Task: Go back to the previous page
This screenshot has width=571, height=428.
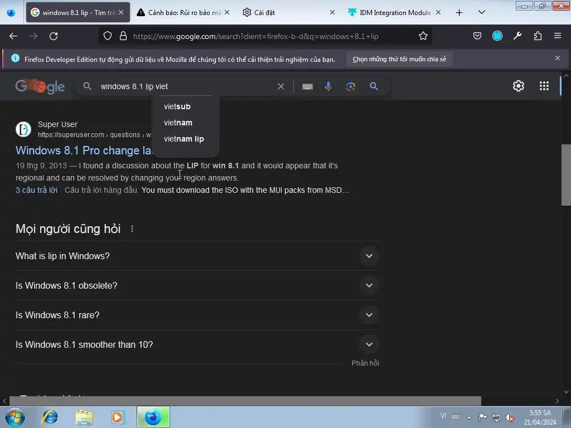Action: tap(13, 36)
